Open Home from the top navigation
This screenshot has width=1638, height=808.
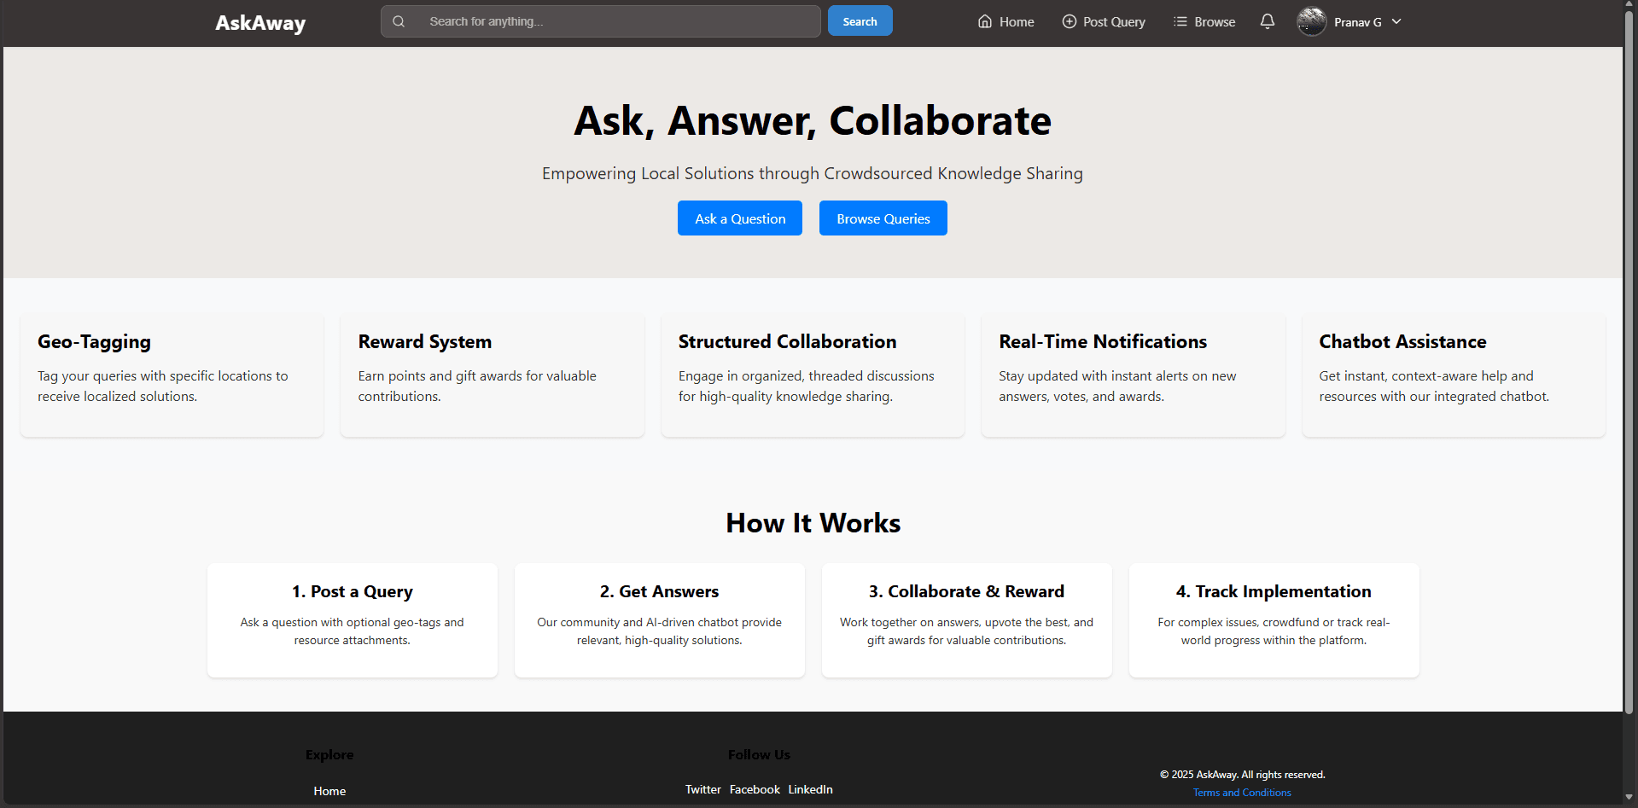(x=1006, y=21)
